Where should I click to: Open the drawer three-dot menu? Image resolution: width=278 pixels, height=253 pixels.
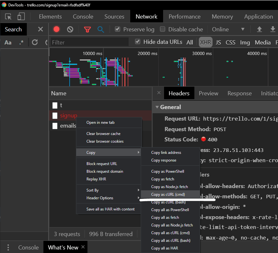pyautogui.click(x=8, y=247)
